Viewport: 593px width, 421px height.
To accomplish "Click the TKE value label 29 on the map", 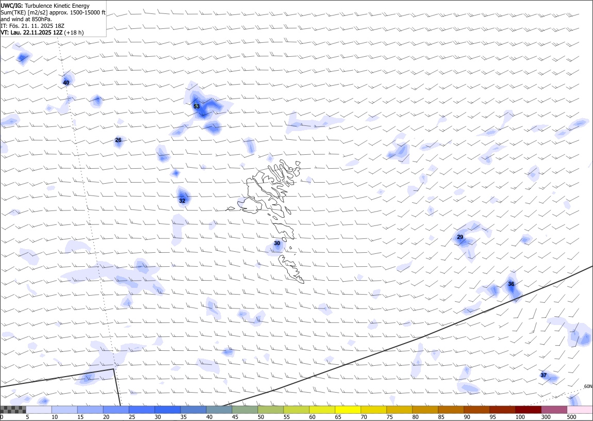I will [460, 237].
